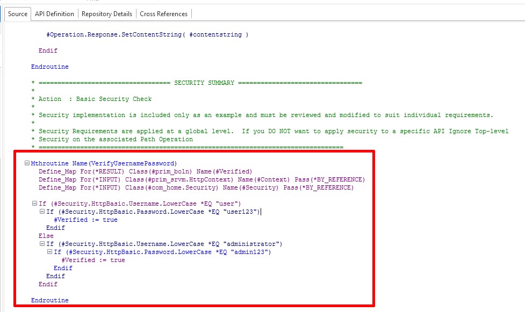Click the "user123" string literal
This screenshot has height=312, width=525.
click(x=240, y=212)
